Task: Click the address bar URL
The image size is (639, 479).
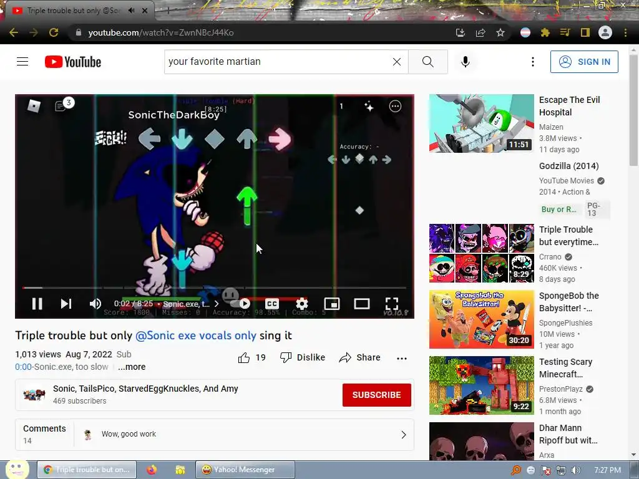Action: [x=161, y=32]
